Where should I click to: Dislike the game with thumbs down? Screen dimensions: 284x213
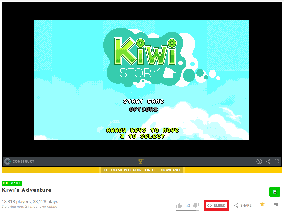click(196, 205)
